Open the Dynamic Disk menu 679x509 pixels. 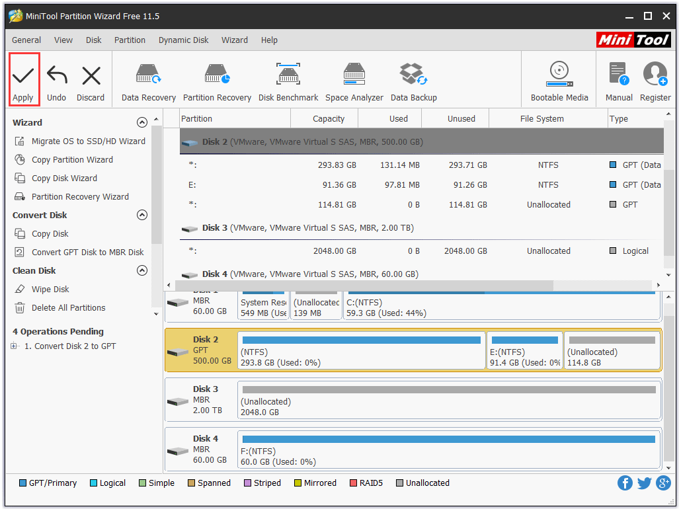click(183, 40)
